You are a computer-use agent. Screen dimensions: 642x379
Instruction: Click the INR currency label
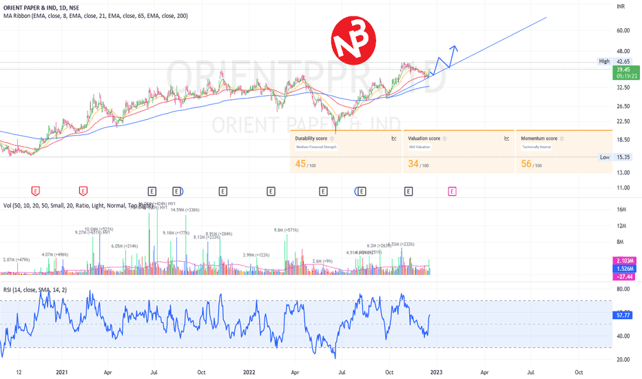621,7
